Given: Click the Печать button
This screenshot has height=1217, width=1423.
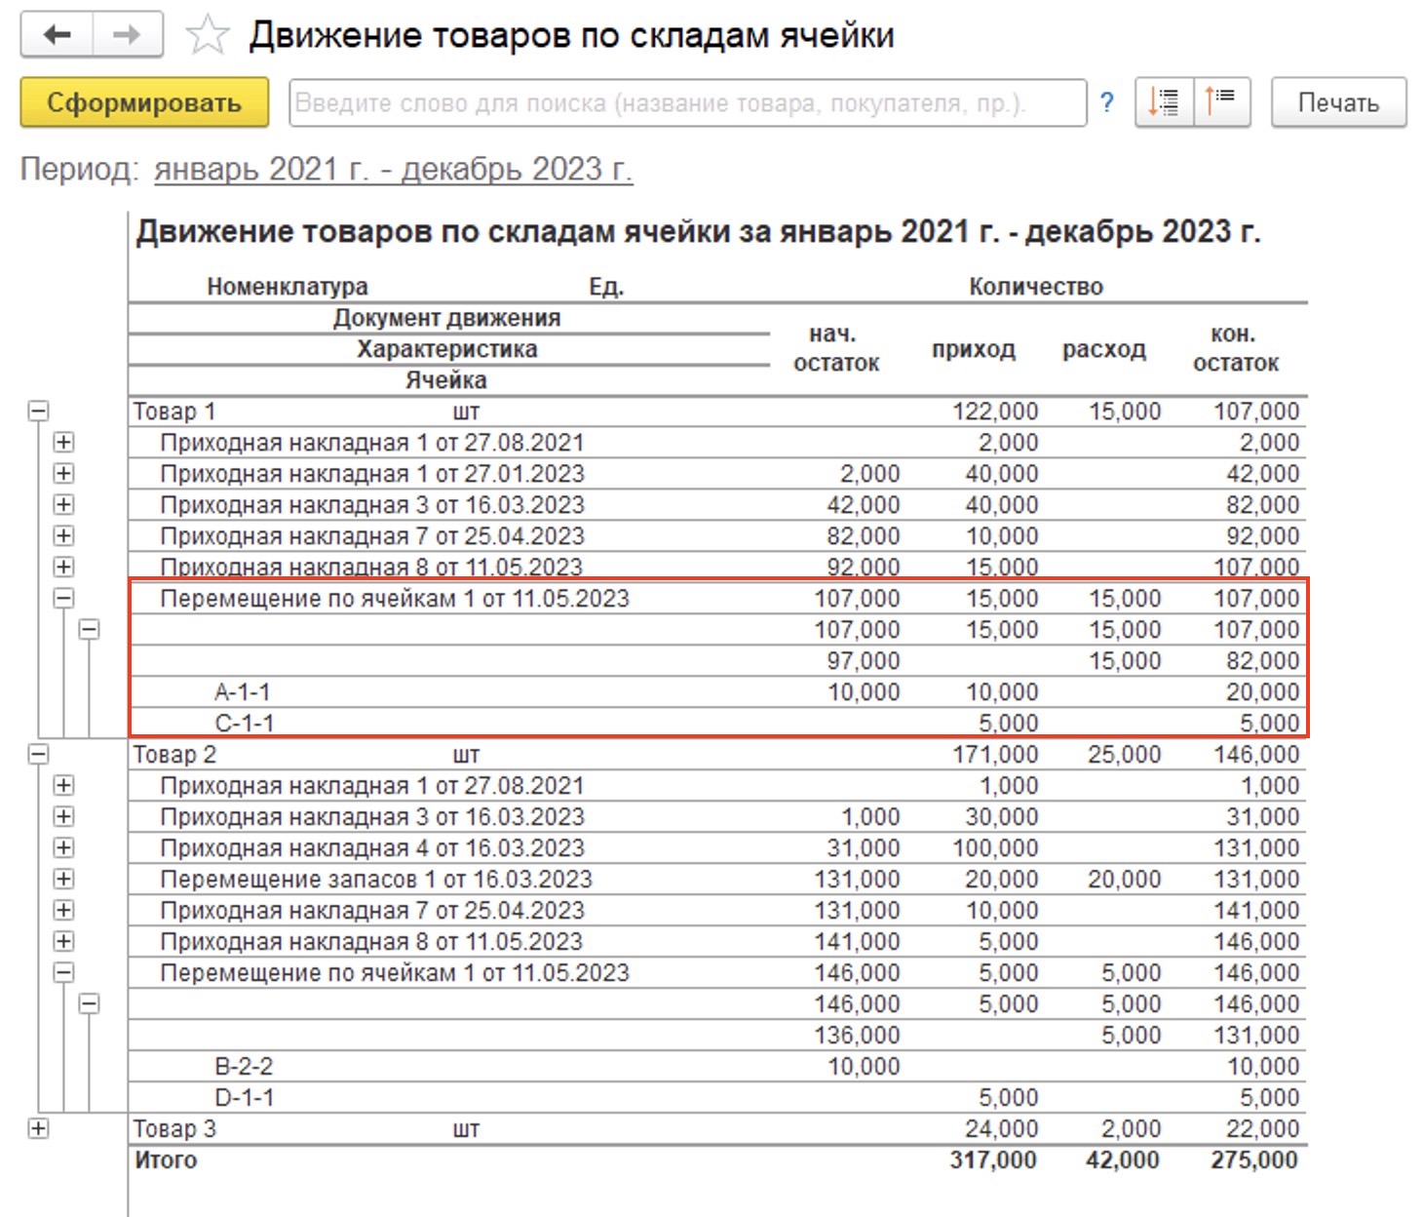Looking at the screenshot, I should pos(1338,102).
